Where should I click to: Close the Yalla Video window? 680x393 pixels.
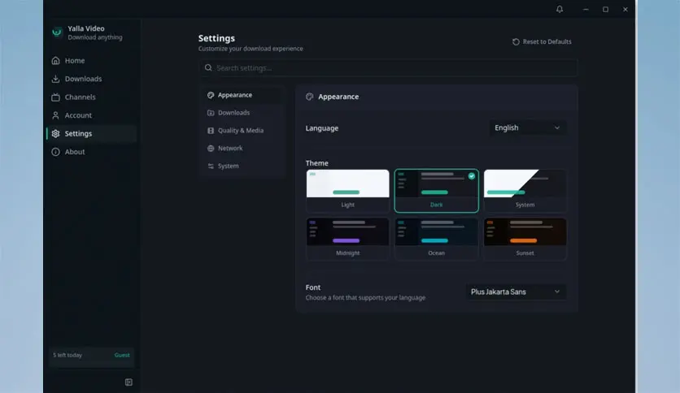click(x=625, y=9)
